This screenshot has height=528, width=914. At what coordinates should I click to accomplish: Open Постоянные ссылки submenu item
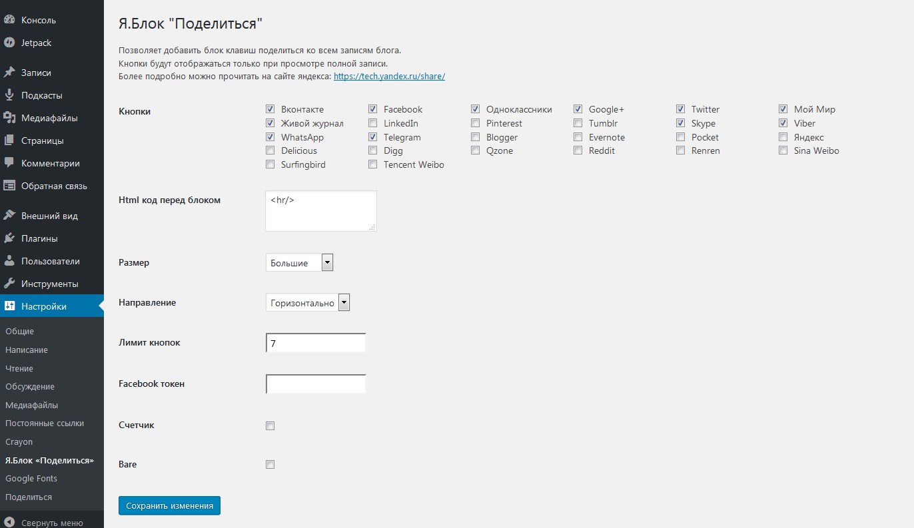click(45, 423)
